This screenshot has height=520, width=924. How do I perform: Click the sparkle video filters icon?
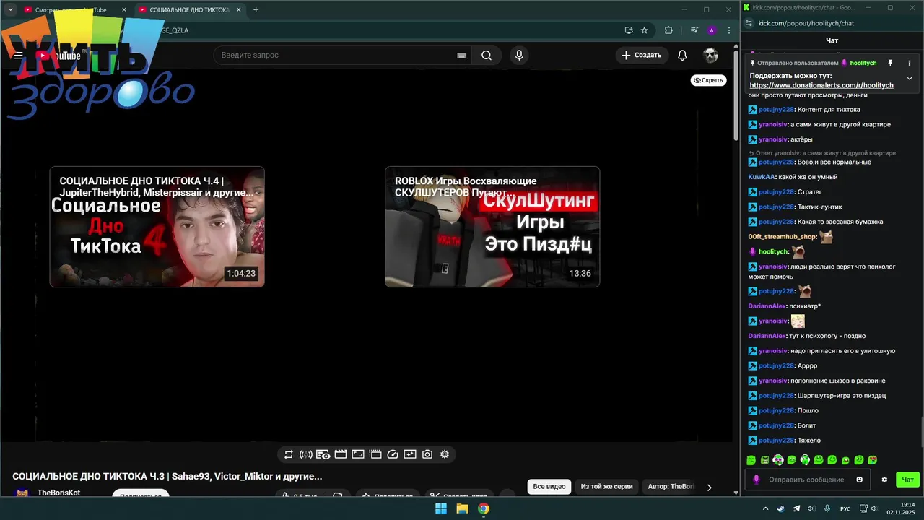[x=410, y=454]
